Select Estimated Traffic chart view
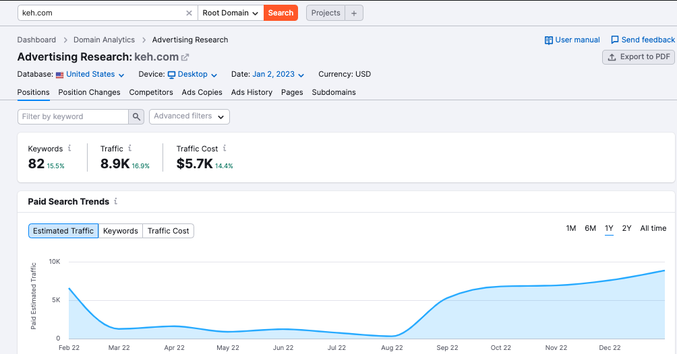This screenshot has height=354, width=677. 63,231
